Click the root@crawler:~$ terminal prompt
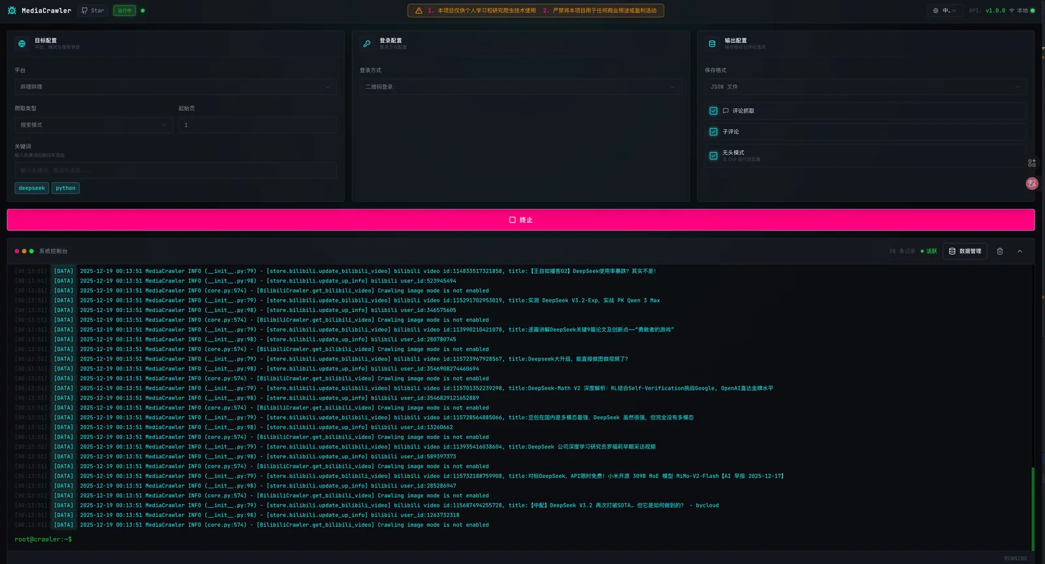 point(43,539)
